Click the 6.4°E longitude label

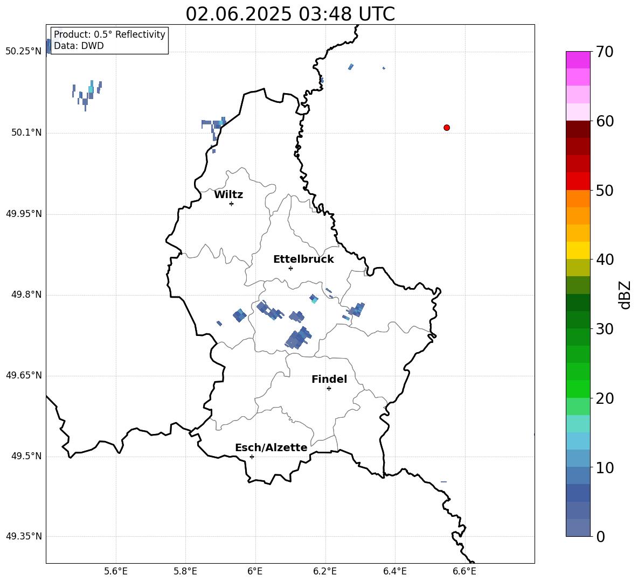tap(394, 571)
